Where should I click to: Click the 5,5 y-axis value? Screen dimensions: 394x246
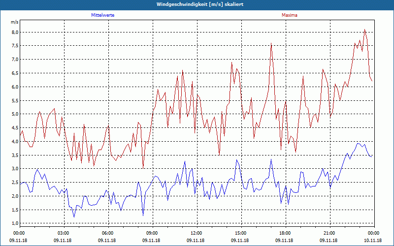pos(14,100)
